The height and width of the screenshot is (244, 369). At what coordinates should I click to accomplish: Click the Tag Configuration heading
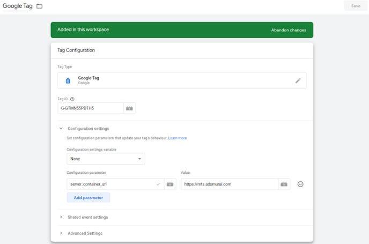[76, 50]
